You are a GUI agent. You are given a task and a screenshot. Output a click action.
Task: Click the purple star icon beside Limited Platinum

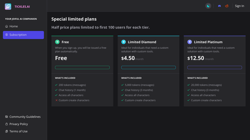189,42
